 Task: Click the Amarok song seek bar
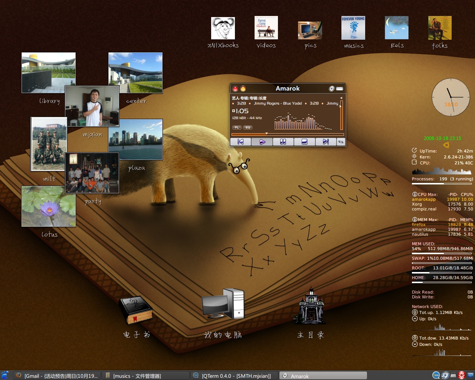[x=288, y=134]
